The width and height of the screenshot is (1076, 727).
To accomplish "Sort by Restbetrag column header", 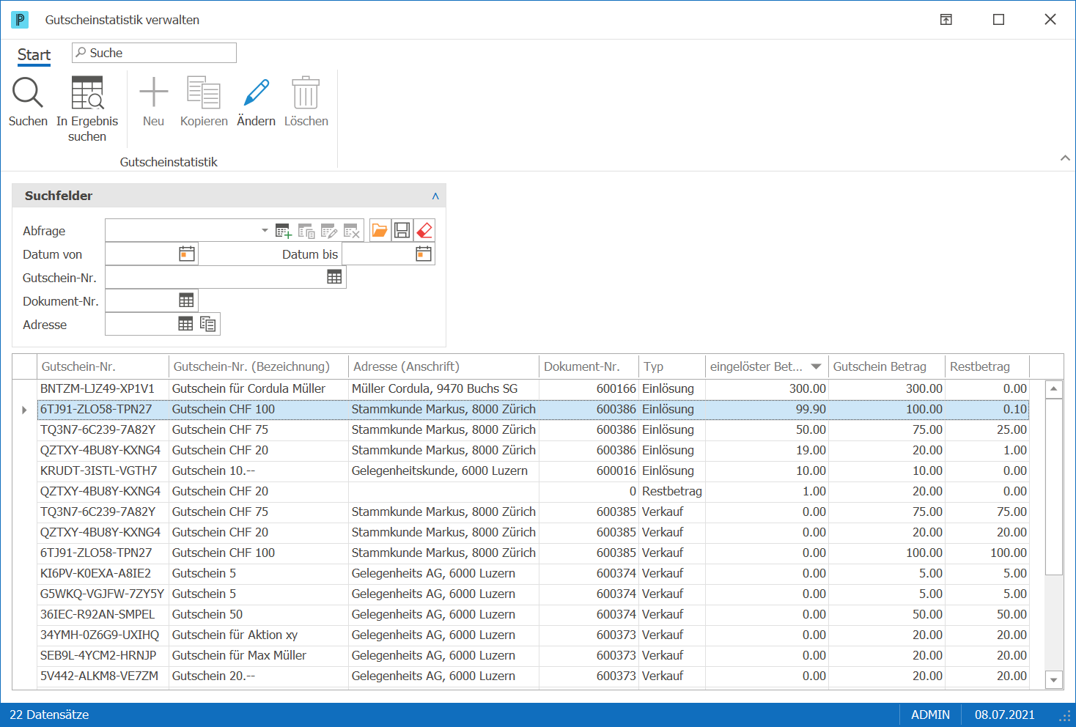I will (x=987, y=366).
